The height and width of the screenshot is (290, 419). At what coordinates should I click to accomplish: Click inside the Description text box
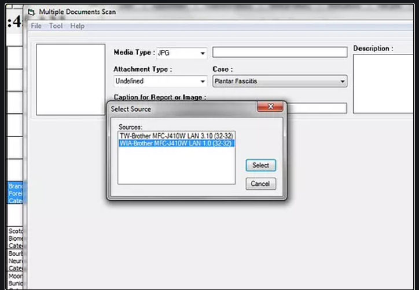coord(383,84)
